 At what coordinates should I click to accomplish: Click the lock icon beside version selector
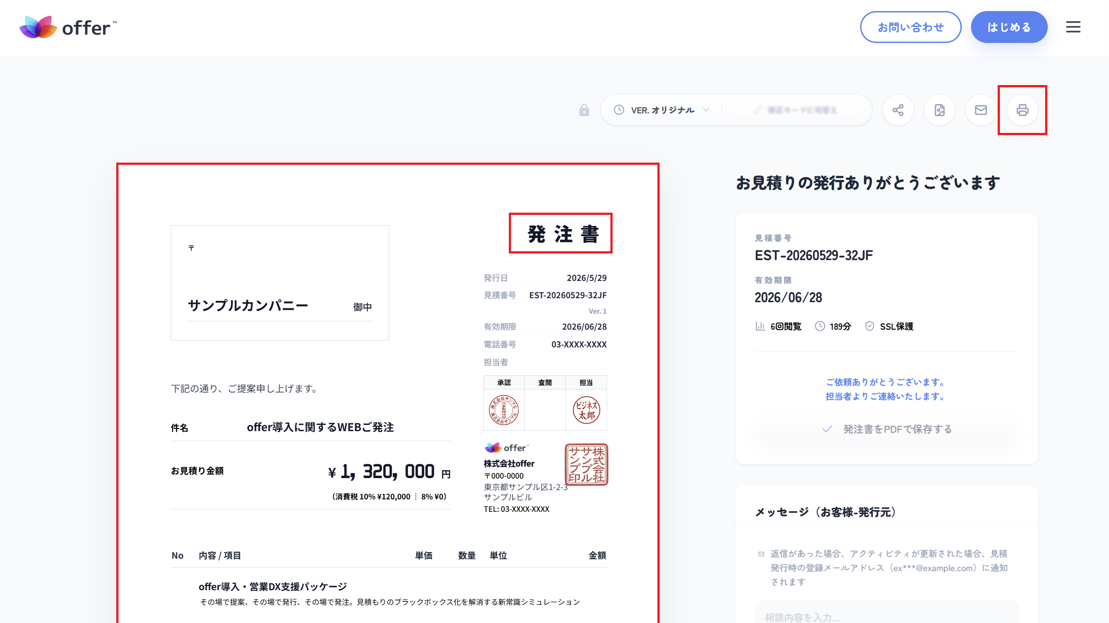[584, 110]
